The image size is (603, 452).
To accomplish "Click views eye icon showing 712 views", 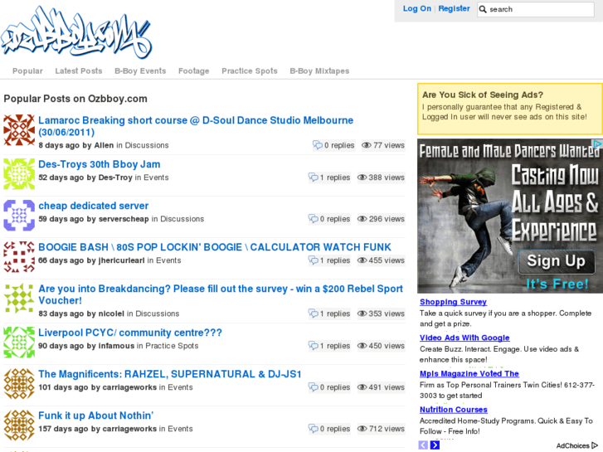I will click(362, 429).
